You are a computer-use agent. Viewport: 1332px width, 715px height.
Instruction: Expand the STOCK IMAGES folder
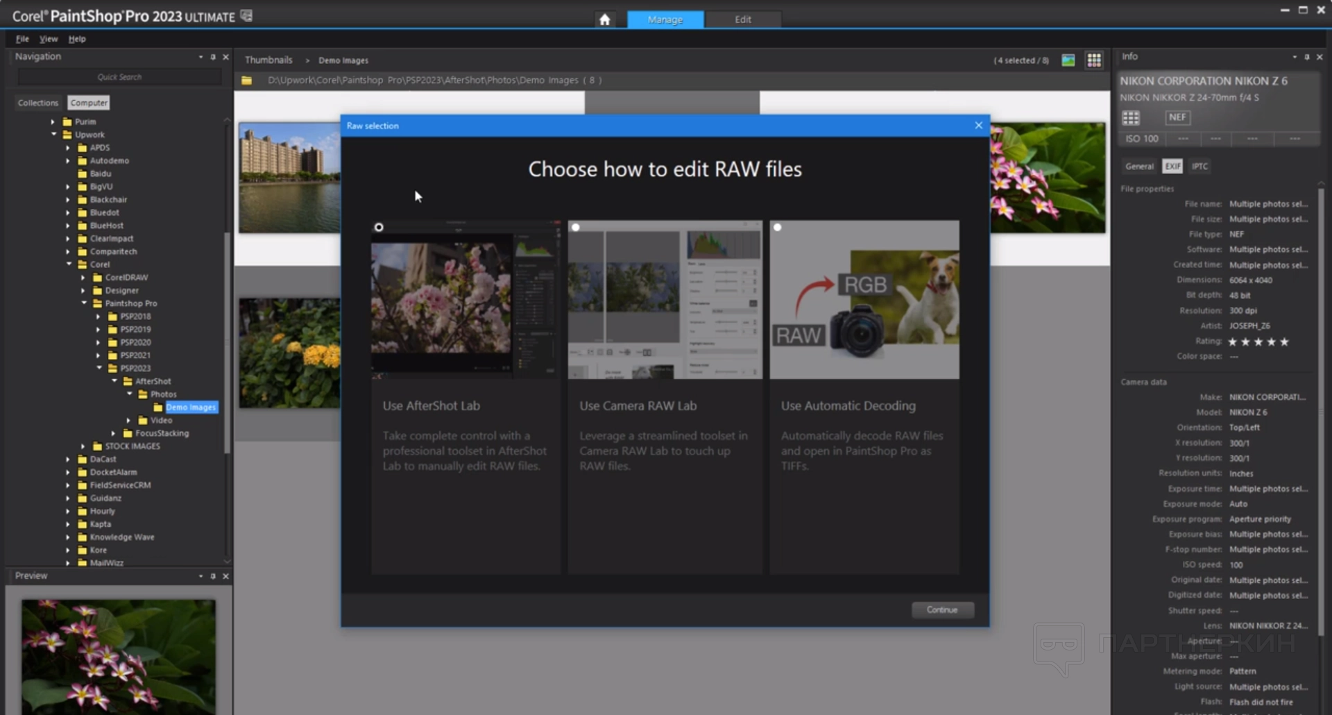coord(83,446)
